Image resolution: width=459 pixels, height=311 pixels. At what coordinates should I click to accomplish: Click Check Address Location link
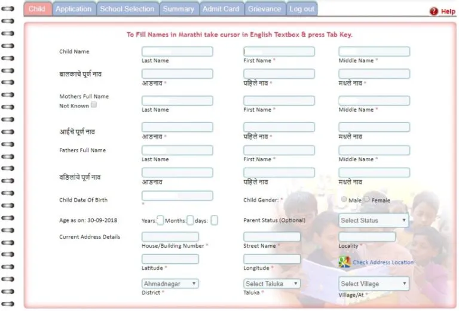point(383,262)
